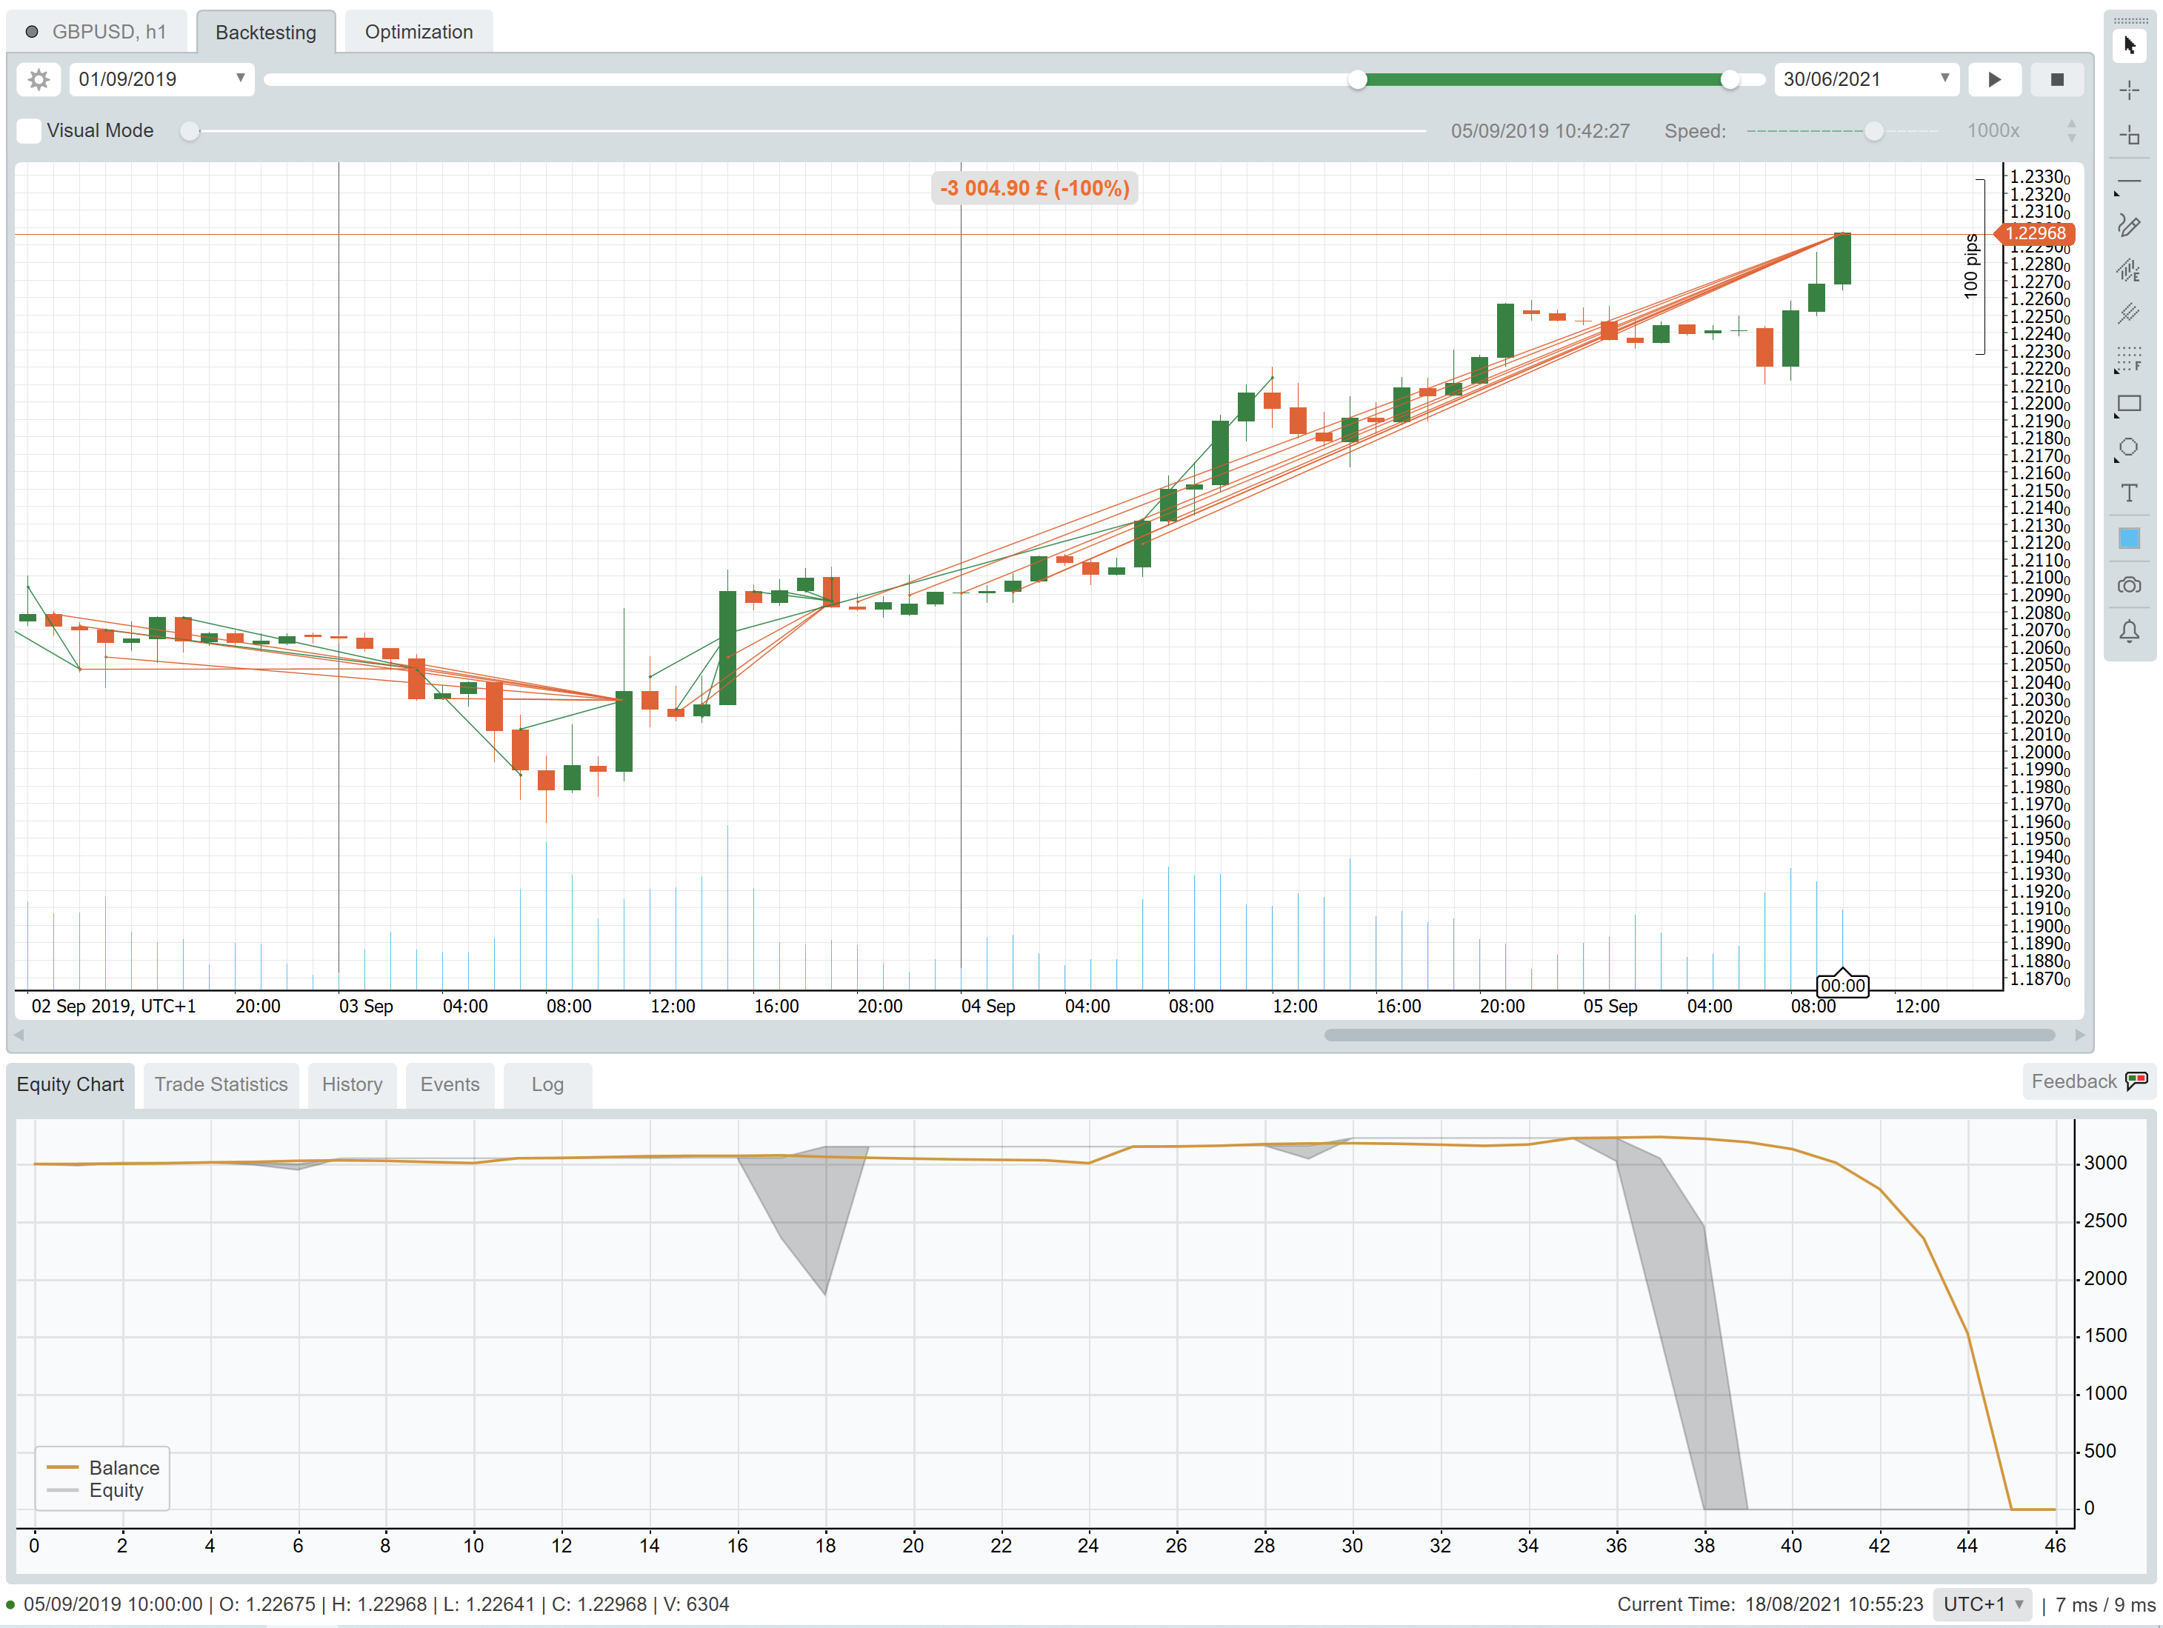Show the Equity Chart tab

[x=70, y=1084]
